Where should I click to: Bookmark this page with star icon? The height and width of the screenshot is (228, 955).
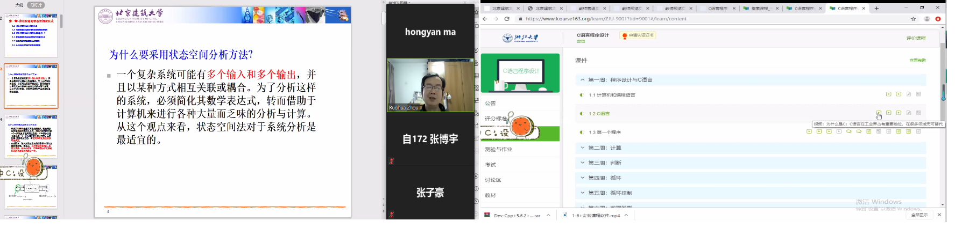(x=913, y=19)
